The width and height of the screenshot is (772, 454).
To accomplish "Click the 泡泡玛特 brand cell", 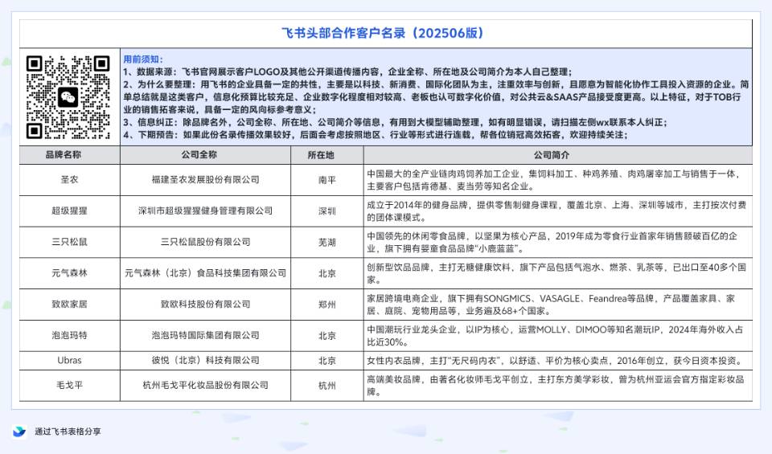I will click(x=69, y=335).
